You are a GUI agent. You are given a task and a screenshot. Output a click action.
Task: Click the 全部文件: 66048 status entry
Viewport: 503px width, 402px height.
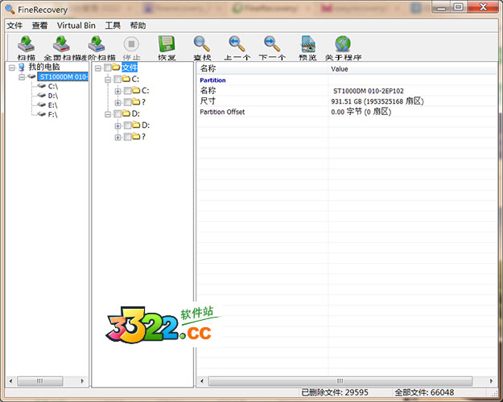[x=424, y=392]
